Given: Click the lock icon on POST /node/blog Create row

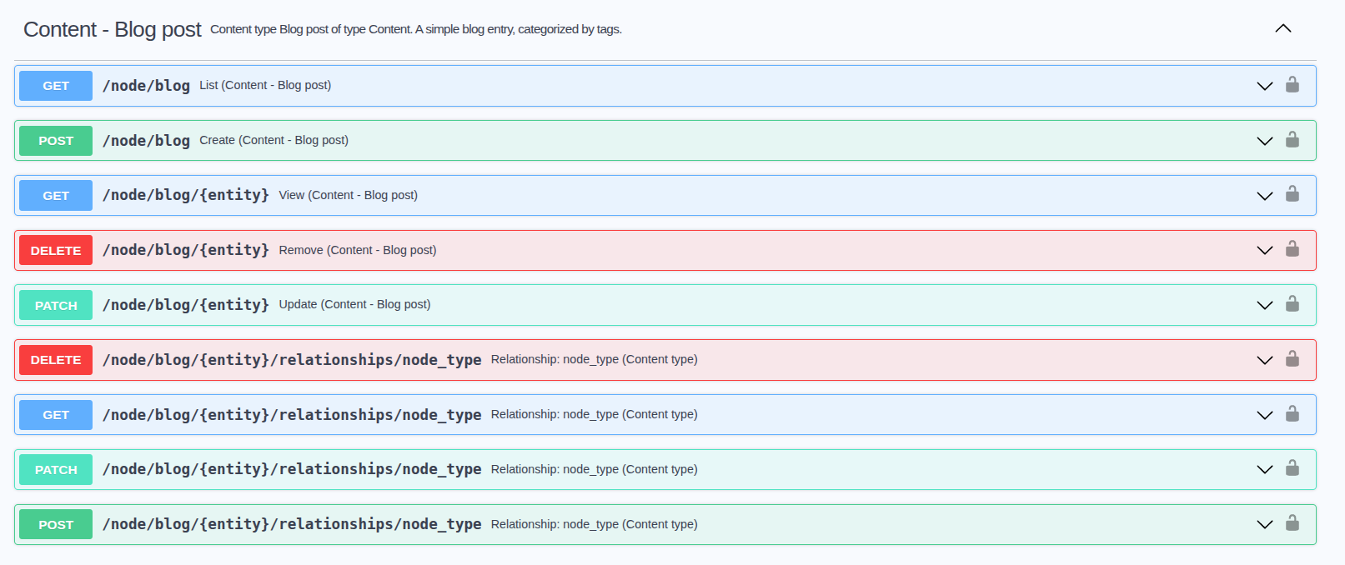Looking at the screenshot, I should (1292, 140).
